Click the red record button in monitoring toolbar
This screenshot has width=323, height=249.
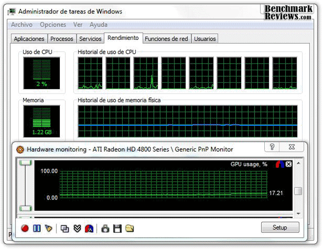25,229
